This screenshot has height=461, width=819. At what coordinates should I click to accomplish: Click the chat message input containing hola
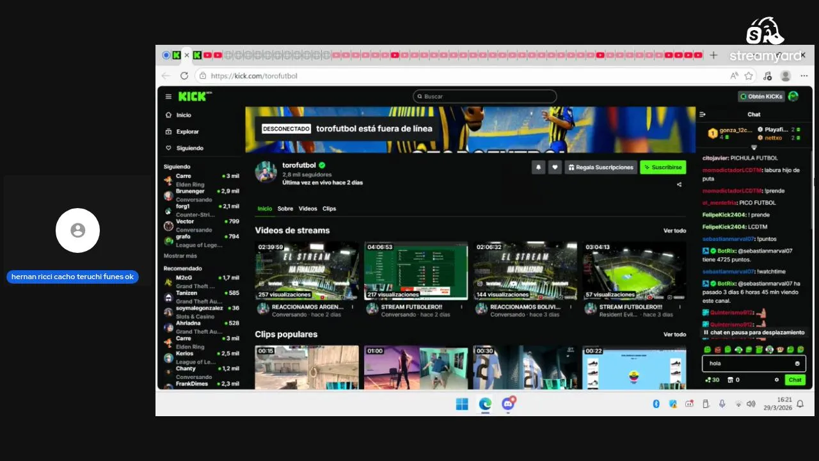754,363
